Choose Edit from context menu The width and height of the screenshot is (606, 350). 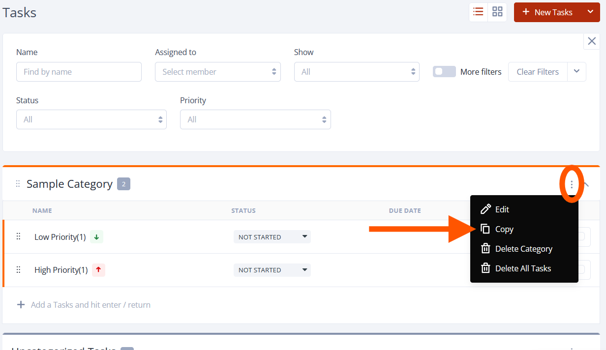click(x=524, y=209)
